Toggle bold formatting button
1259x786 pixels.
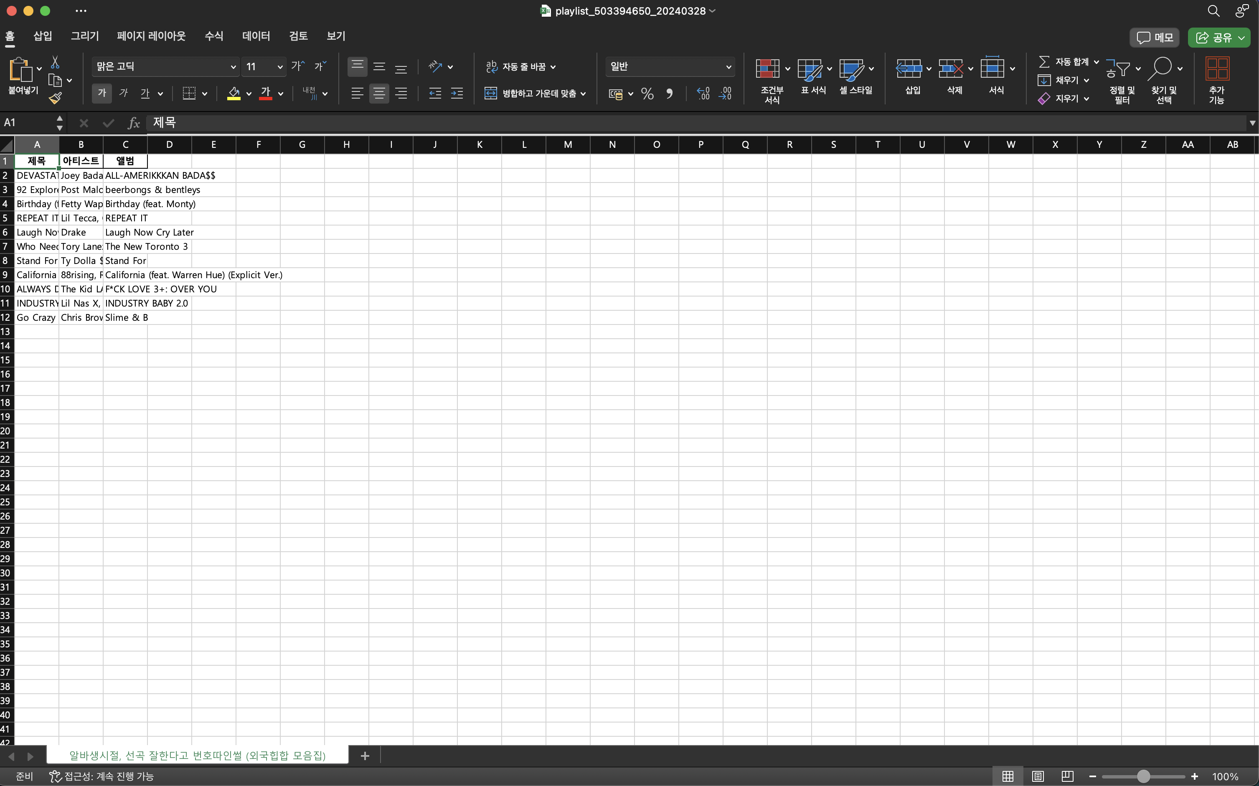click(x=102, y=94)
